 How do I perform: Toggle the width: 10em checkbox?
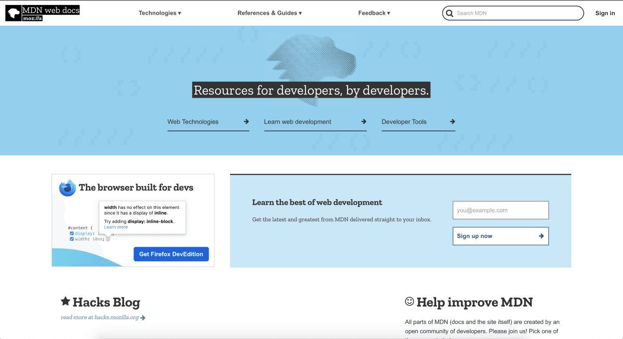[72, 239]
